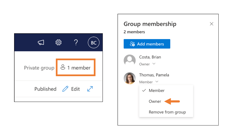Viewport: 234px width, 138px height.
Task: Click the megaphone announcements icon
Action: pyautogui.click(x=41, y=43)
